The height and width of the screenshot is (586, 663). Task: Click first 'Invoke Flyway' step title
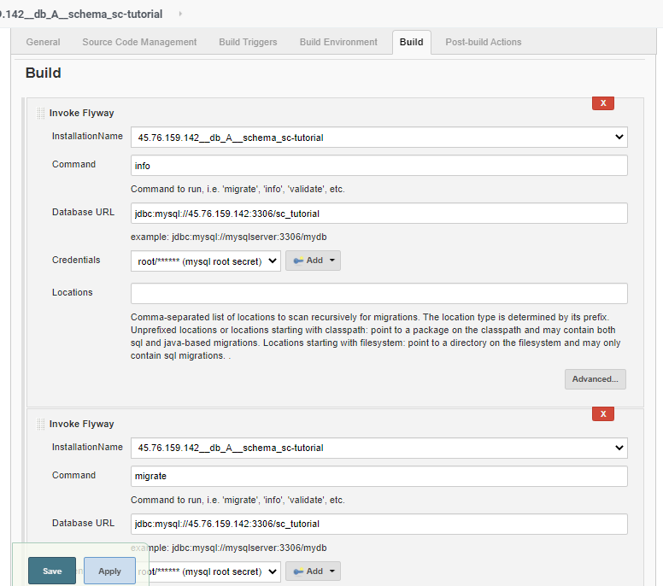pos(82,113)
